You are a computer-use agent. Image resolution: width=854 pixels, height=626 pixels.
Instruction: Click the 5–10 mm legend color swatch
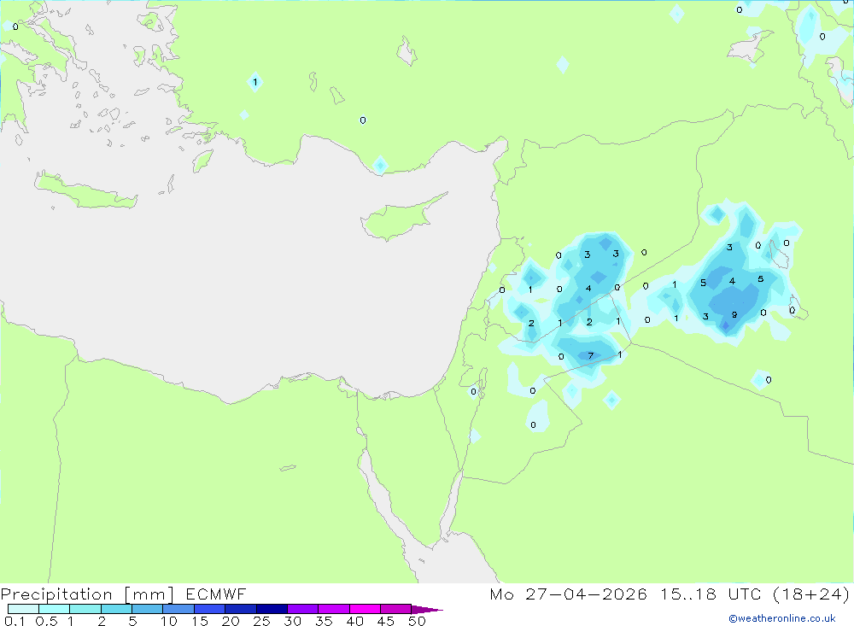pos(147,609)
